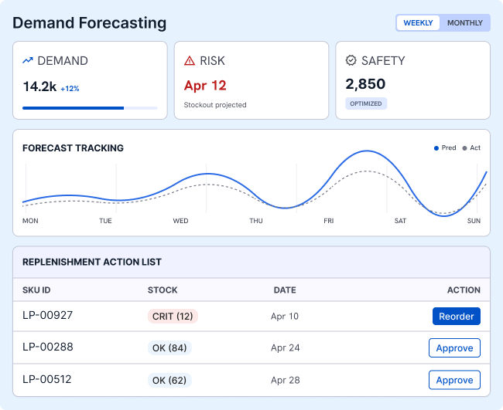Click the +12% change indicator
Image resolution: width=503 pixels, height=410 pixels.
click(70, 89)
